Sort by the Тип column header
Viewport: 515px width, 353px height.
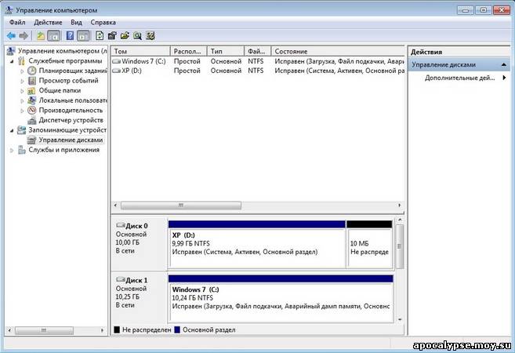tap(226, 51)
